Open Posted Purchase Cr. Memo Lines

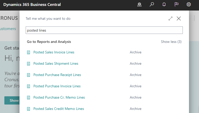coord(59,97)
